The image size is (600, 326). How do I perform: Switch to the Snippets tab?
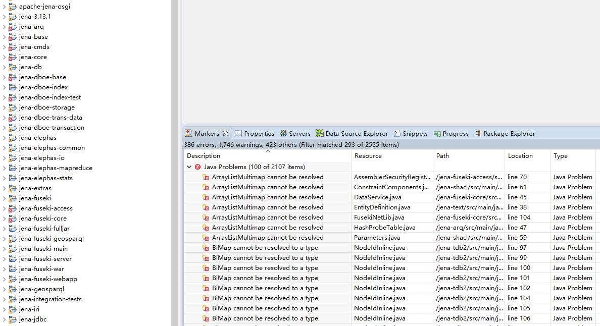click(x=411, y=133)
